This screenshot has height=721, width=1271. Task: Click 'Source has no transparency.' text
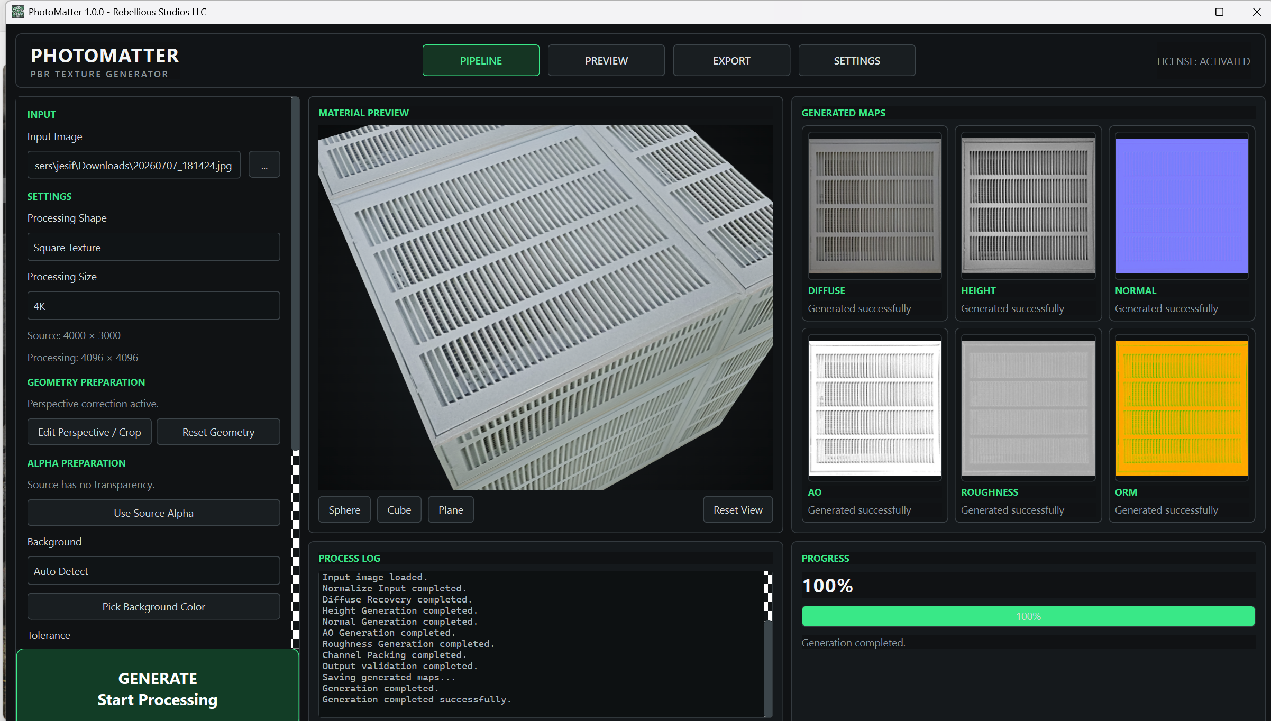point(91,485)
